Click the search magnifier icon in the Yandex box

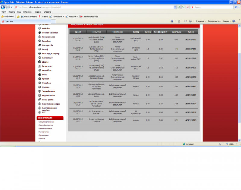pyautogui.click(x=236, y=7)
